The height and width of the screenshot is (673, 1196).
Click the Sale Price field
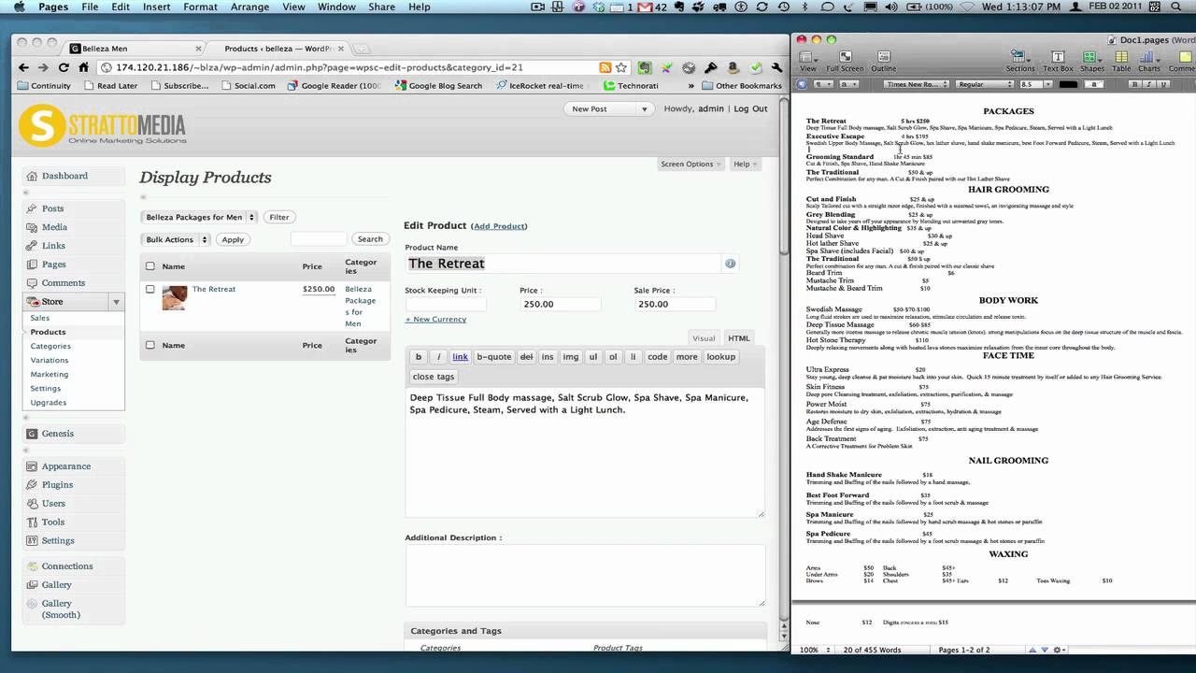click(675, 304)
